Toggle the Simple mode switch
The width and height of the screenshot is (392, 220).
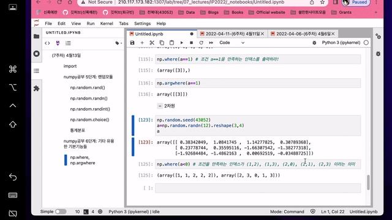(x=61, y=211)
